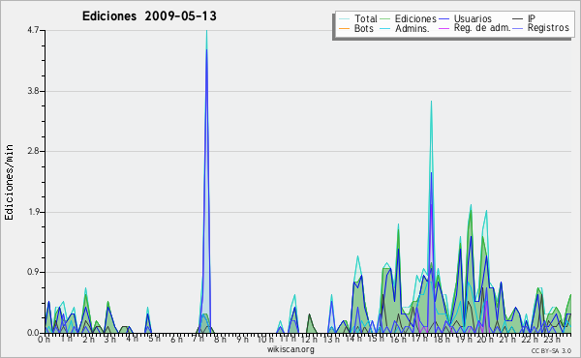Click the green Ediciones legend swatch
This screenshot has width=581, height=358.
tap(385, 19)
